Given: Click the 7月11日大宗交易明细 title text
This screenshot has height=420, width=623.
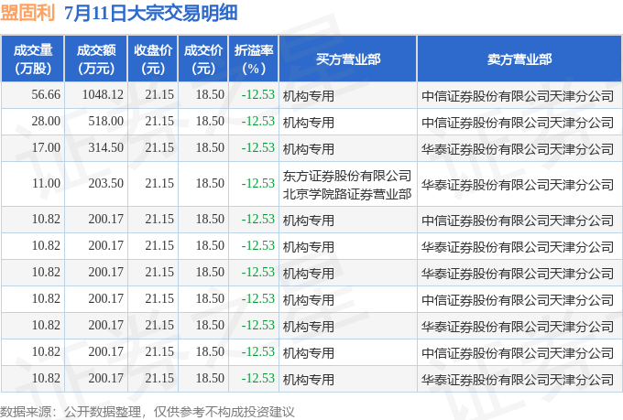Looking at the screenshot, I should tap(151, 13).
